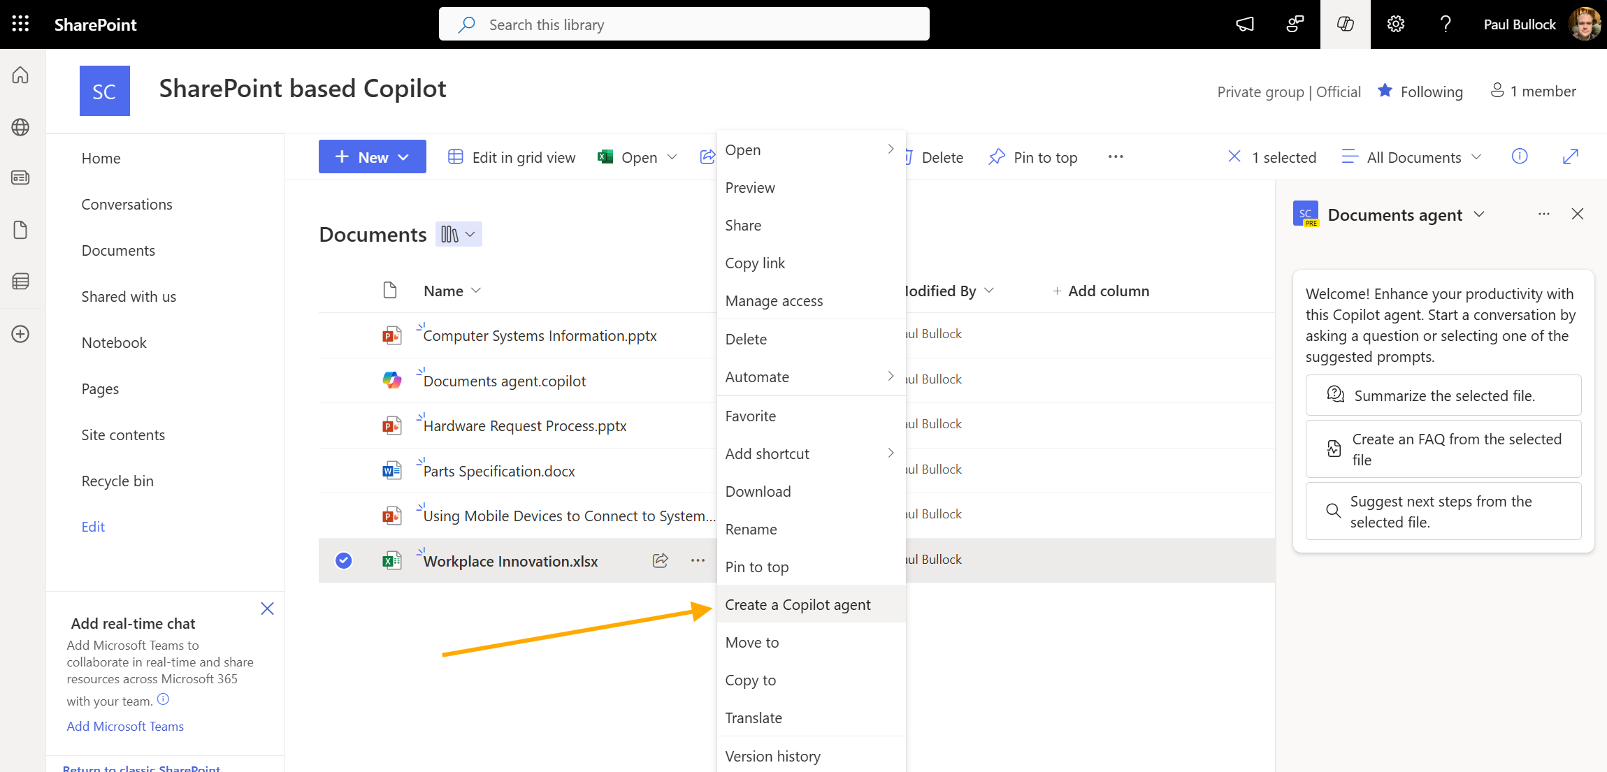Open the news icon in the left rail
This screenshot has height=772, width=1607.
pos(20,177)
